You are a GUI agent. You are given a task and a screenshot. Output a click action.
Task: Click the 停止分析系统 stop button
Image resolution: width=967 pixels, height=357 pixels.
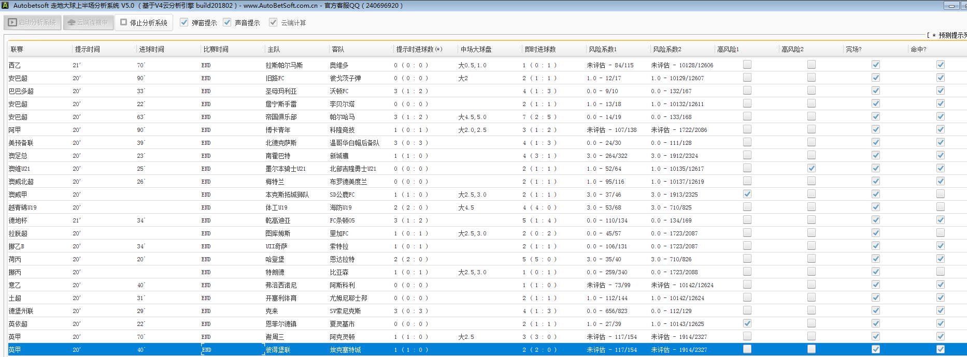click(x=144, y=23)
